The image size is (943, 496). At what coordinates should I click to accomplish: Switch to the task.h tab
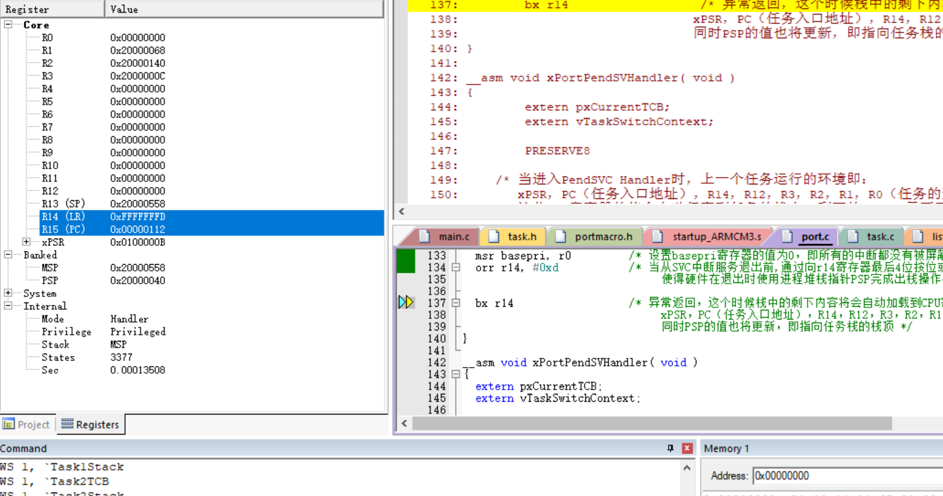click(x=514, y=237)
